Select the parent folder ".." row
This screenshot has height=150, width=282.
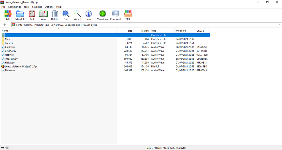(105, 35)
